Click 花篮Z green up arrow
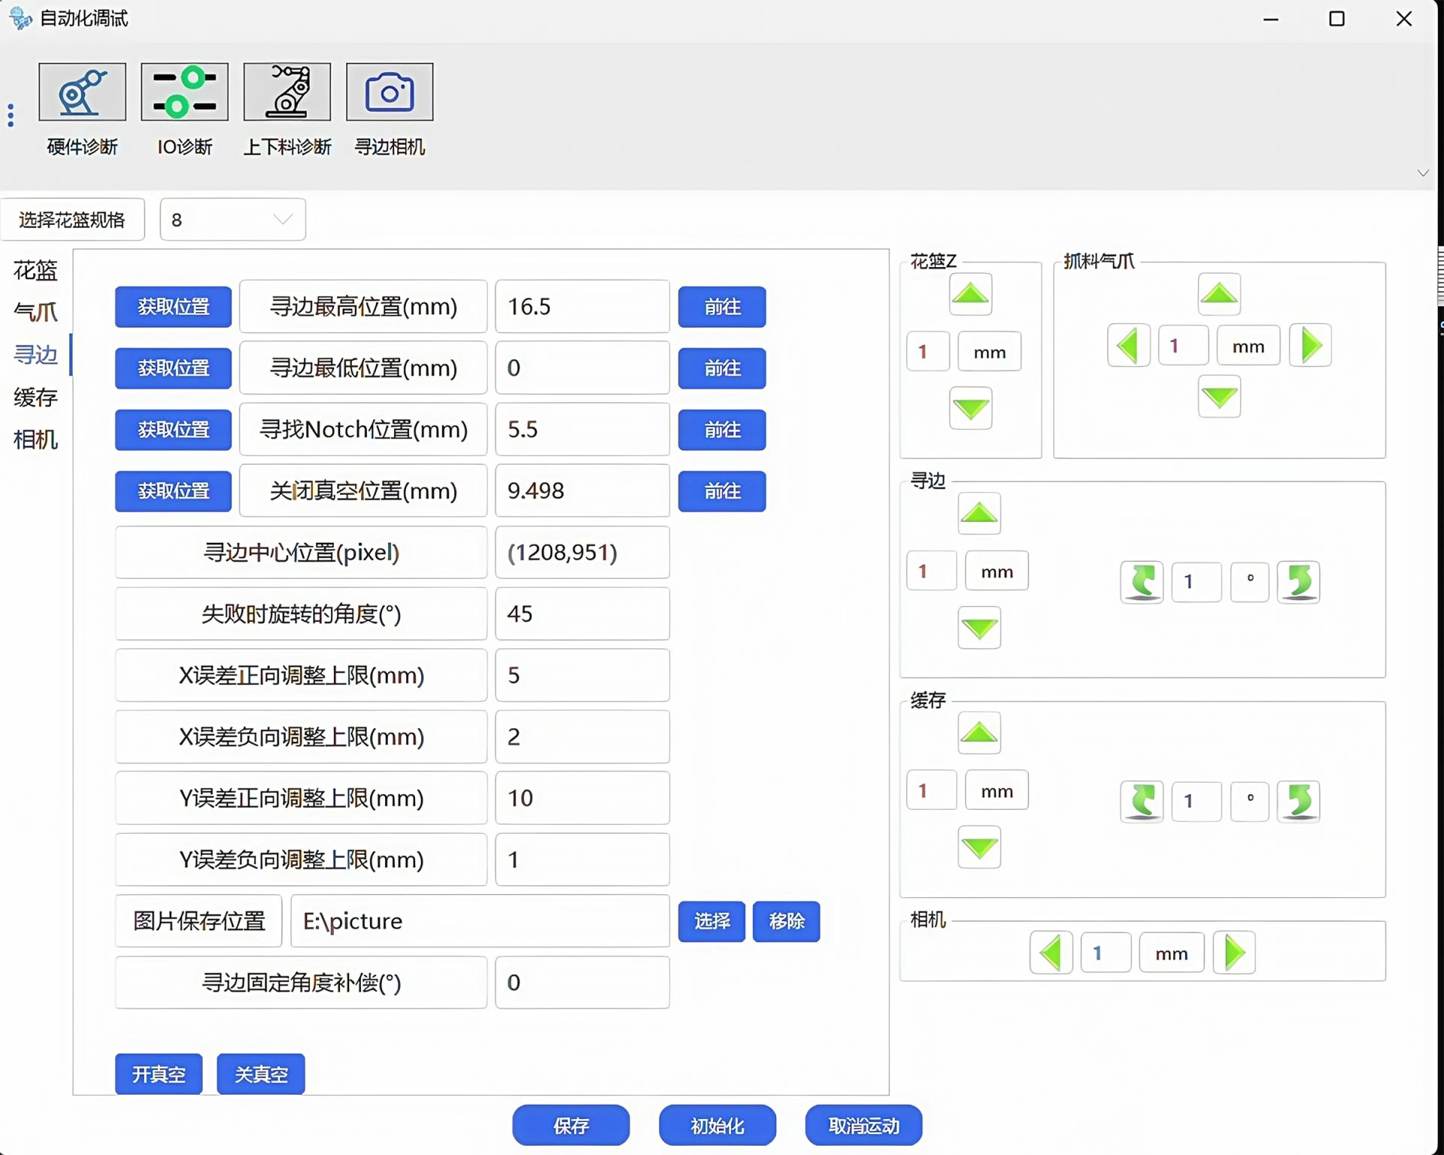 click(970, 294)
